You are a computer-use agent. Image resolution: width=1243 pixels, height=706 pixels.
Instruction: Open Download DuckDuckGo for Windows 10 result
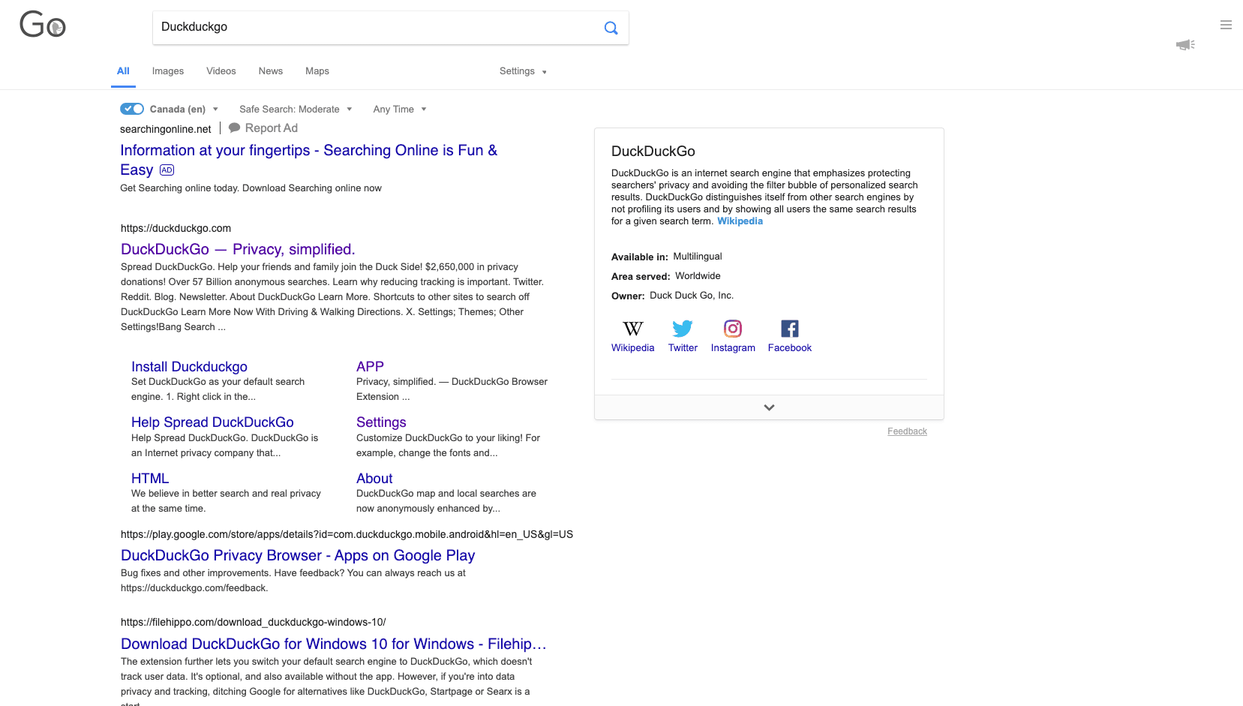[x=334, y=644]
